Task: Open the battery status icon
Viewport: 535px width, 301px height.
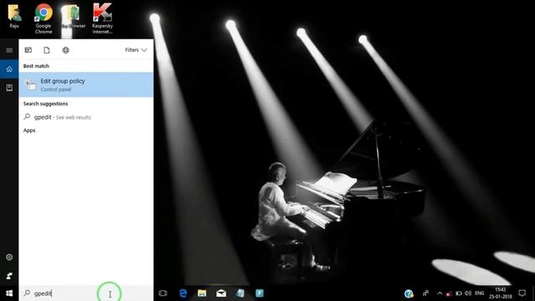Action: coord(459,293)
